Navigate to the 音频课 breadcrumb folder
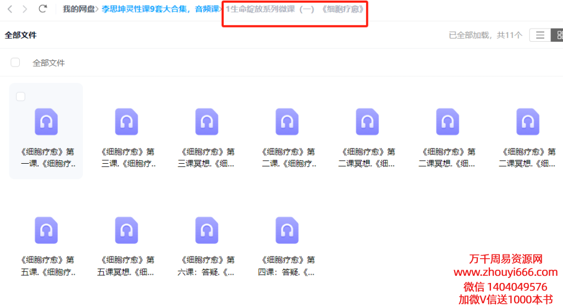 point(207,9)
